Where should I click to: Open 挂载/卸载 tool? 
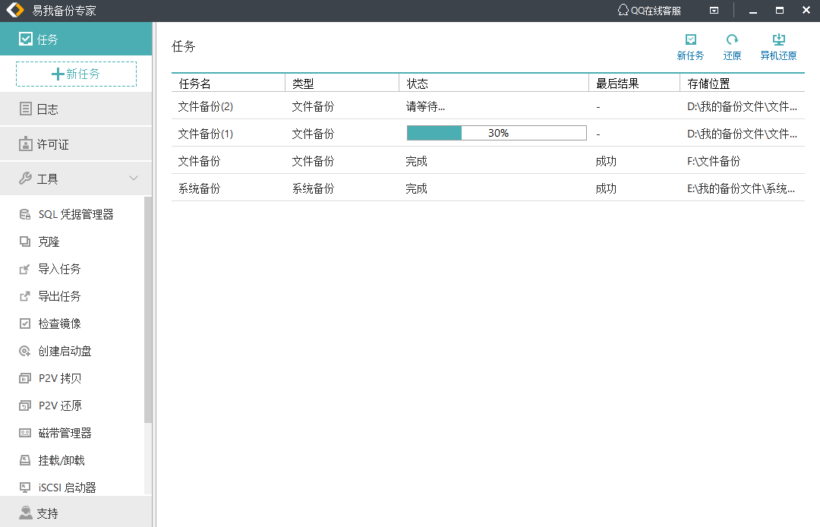[61, 460]
